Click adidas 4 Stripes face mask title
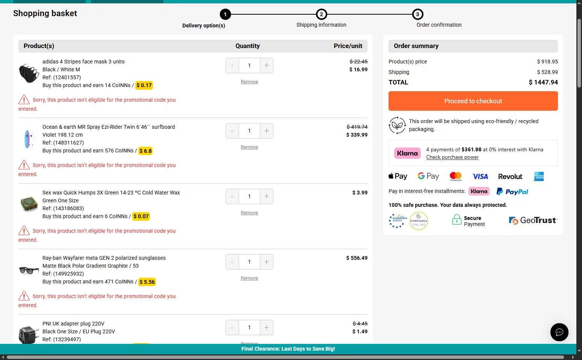Image resolution: width=582 pixels, height=360 pixels. pos(83,62)
